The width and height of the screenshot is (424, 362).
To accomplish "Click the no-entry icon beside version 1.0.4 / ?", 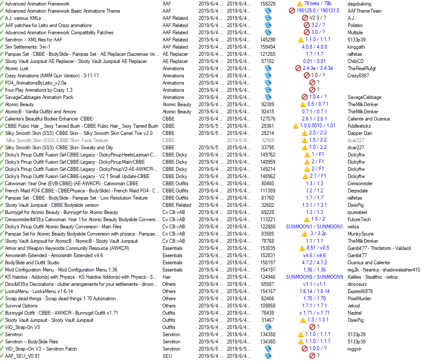I will click(305, 97).
